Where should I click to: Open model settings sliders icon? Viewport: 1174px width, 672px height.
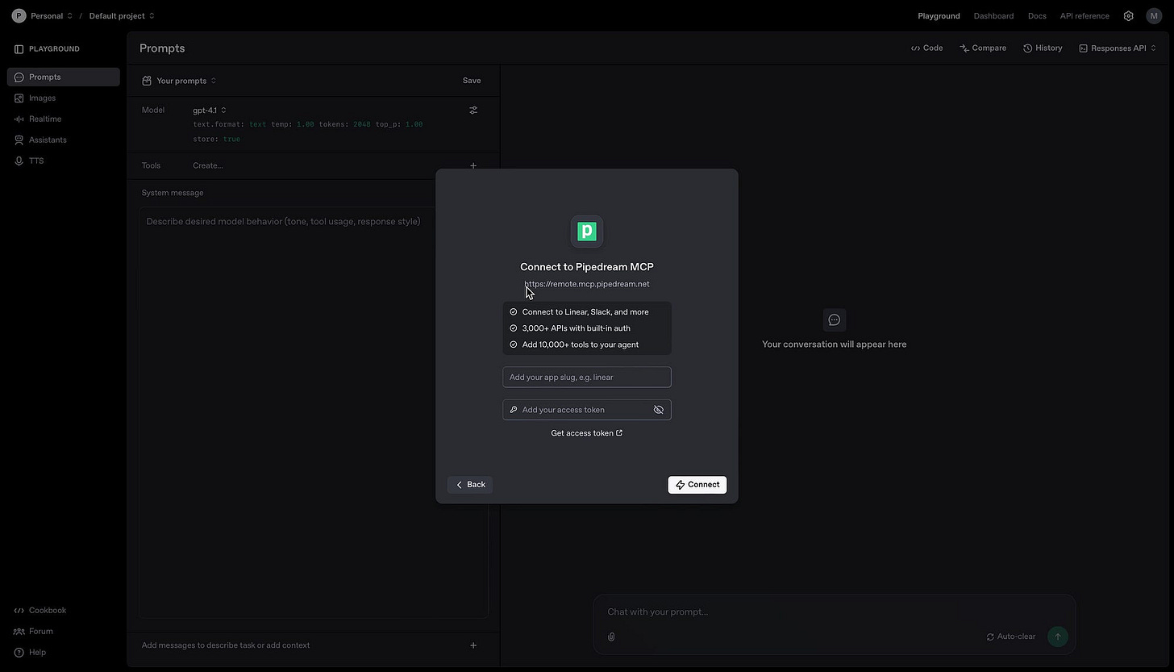tap(473, 111)
